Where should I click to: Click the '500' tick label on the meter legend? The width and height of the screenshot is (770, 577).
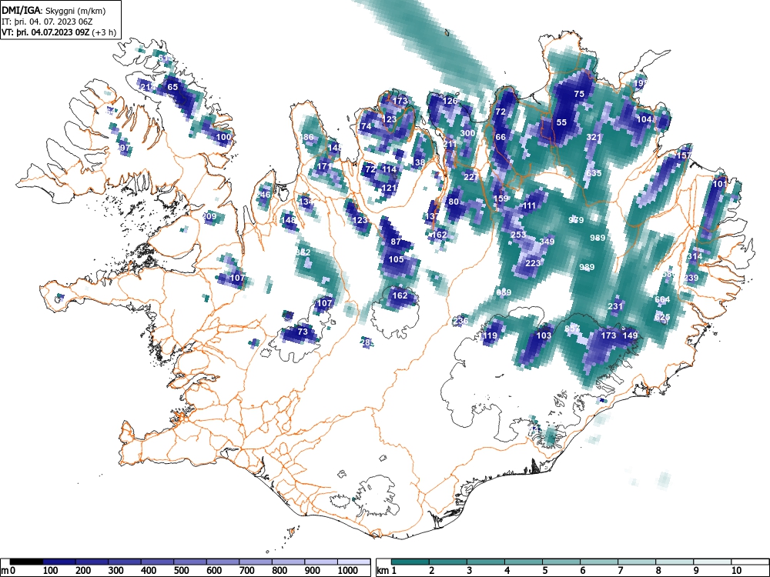[x=181, y=570]
